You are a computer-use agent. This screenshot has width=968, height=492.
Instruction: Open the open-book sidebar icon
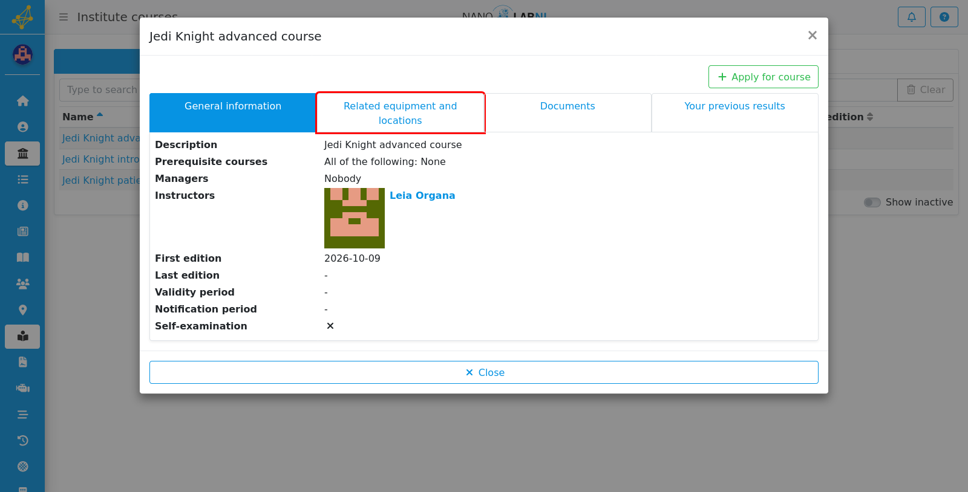click(22, 257)
